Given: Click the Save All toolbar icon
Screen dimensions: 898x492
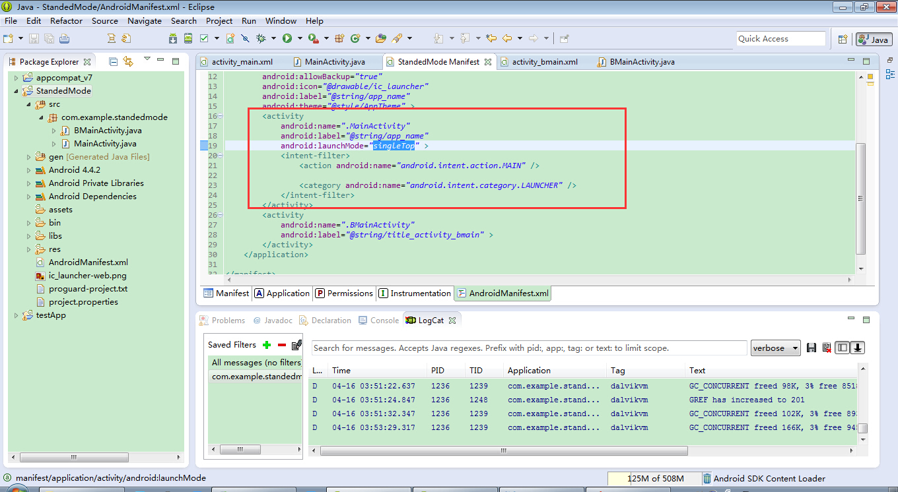Looking at the screenshot, I should click(50, 38).
